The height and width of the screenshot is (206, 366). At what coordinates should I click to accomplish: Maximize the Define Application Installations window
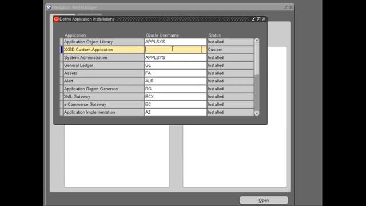258,19
